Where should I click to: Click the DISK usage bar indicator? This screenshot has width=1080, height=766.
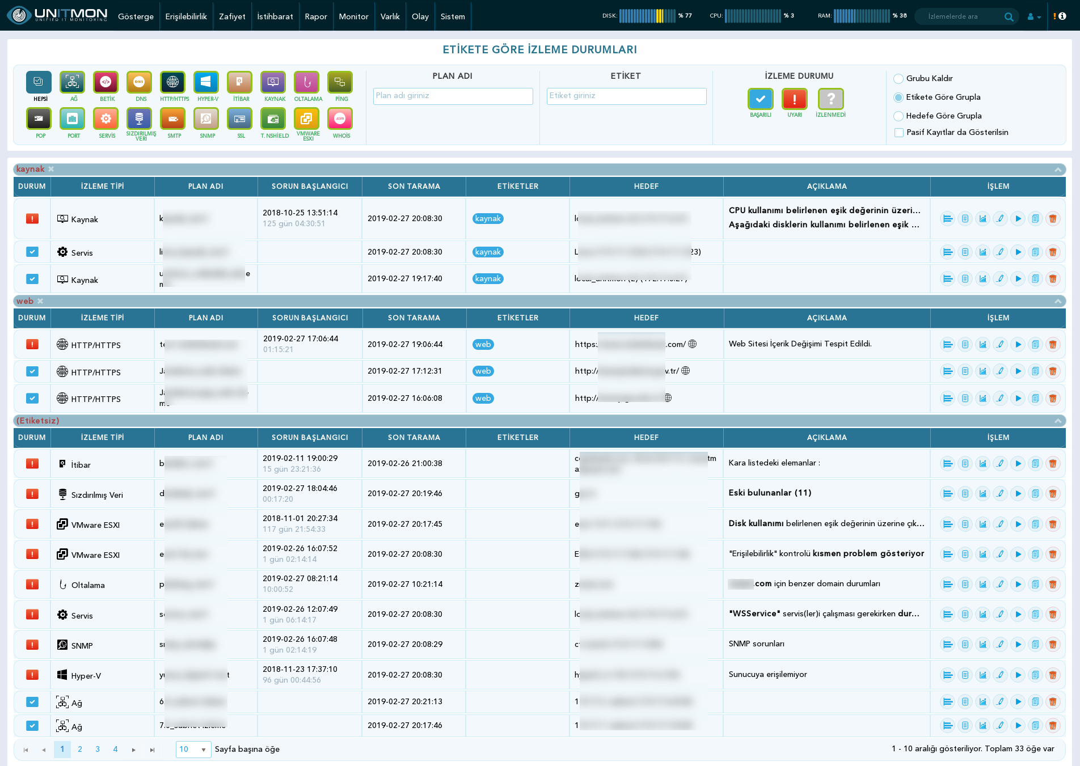click(647, 16)
